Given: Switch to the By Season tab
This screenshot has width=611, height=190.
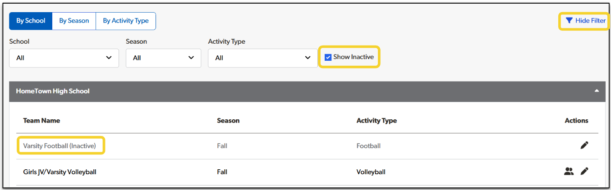Looking at the screenshot, I should pyautogui.click(x=74, y=21).
